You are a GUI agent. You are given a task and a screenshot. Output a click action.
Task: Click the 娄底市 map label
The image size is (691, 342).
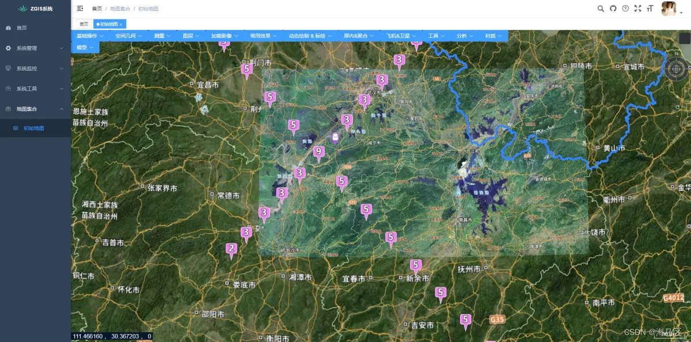[244, 284]
